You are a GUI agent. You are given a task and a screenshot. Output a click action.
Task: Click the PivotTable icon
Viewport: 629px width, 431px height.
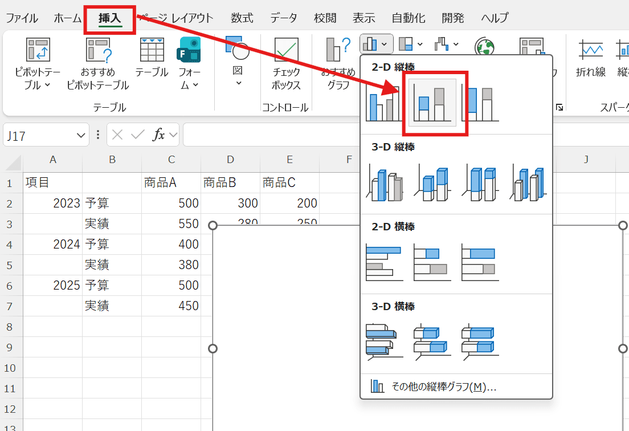point(38,50)
